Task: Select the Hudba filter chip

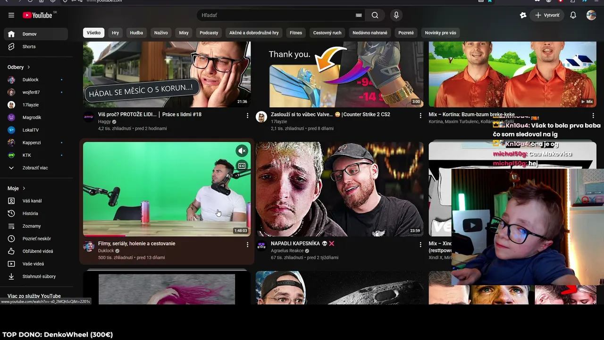Action: [x=136, y=33]
